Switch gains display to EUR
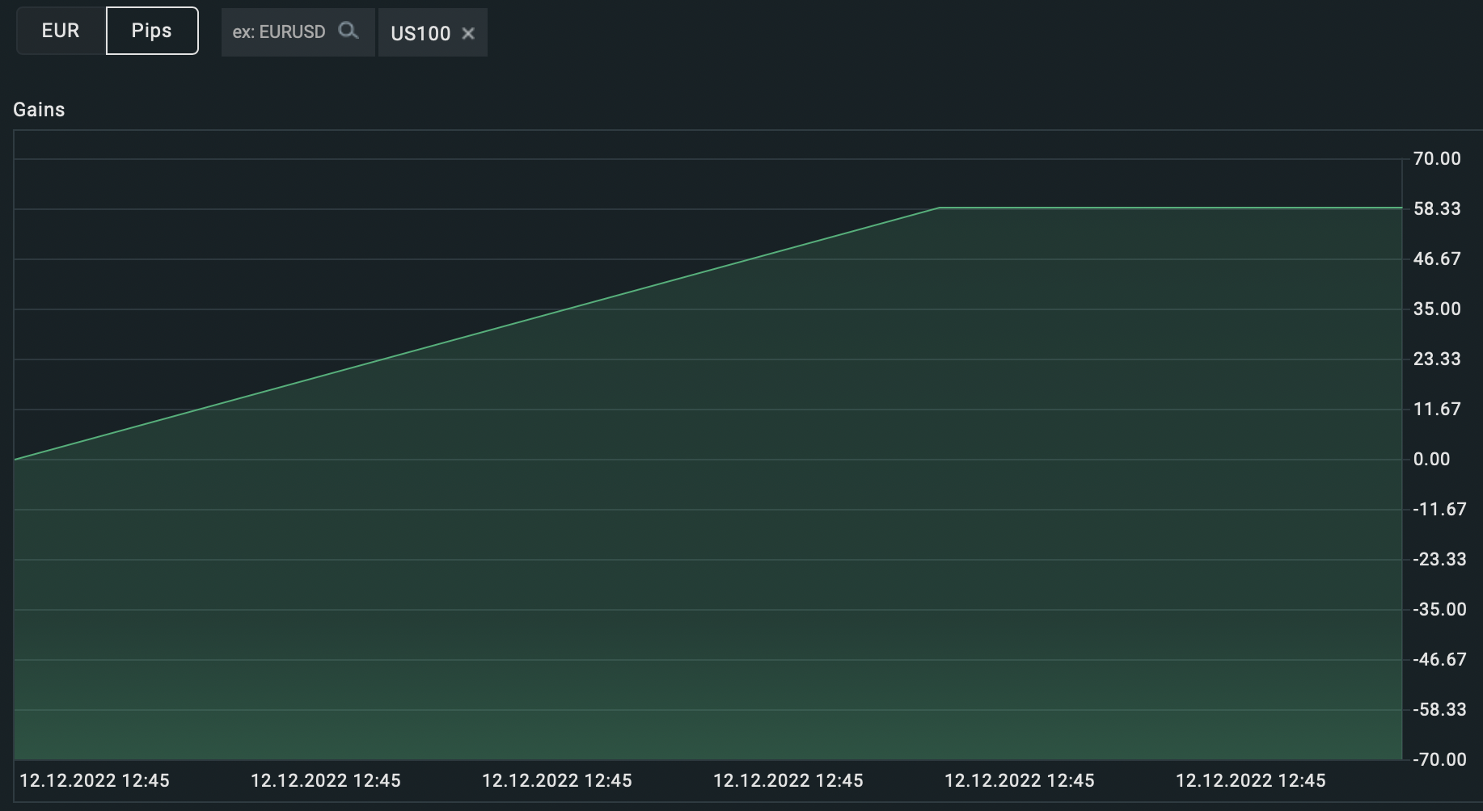Image resolution: width=1483 pixels, height=811 pixels. [61, 31]
